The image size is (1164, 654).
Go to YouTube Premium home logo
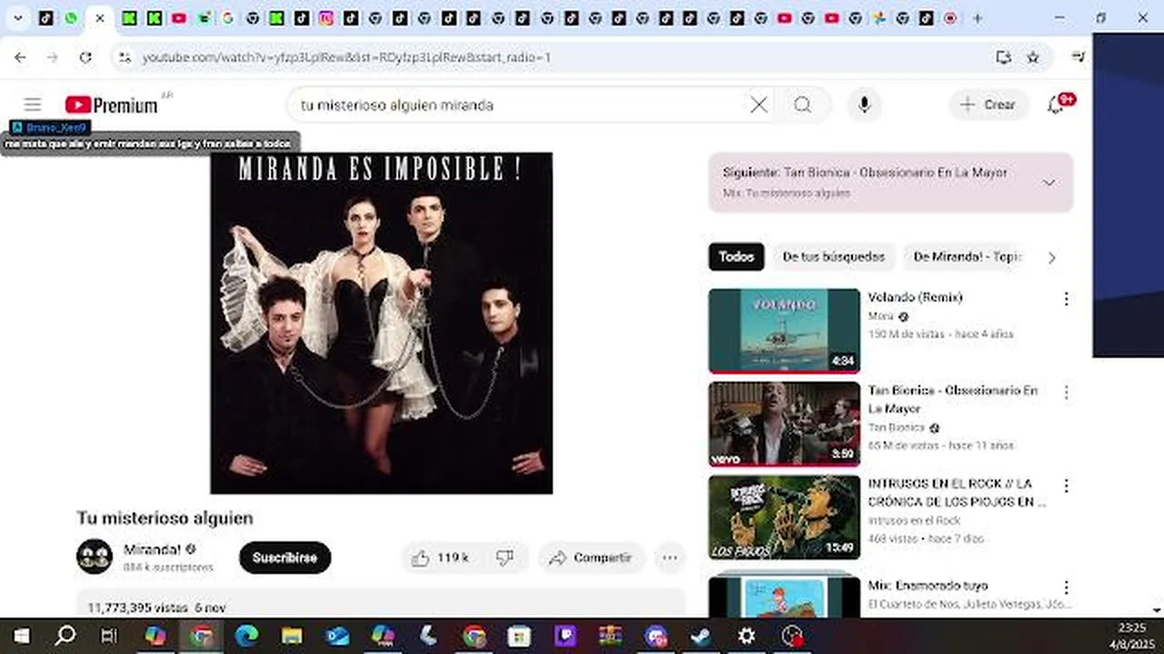tap(112, 104)
